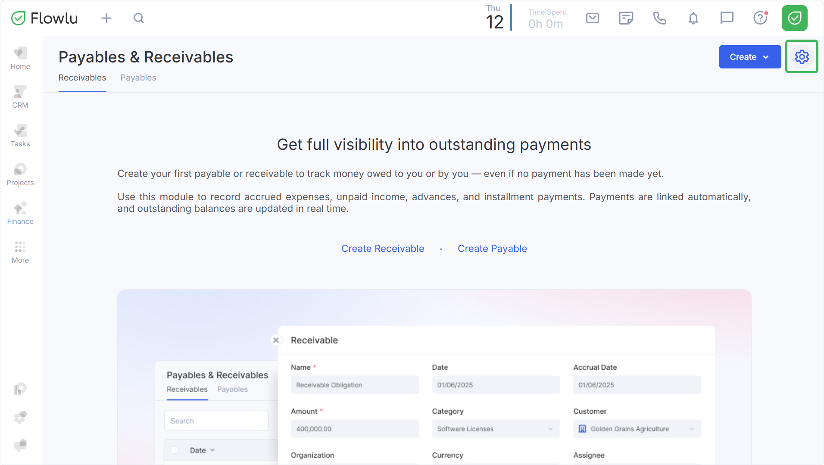Open the mail envelope icon
The width and height of the screenshot is (824, 465).
pyautogui.click(x=592, y=18)
